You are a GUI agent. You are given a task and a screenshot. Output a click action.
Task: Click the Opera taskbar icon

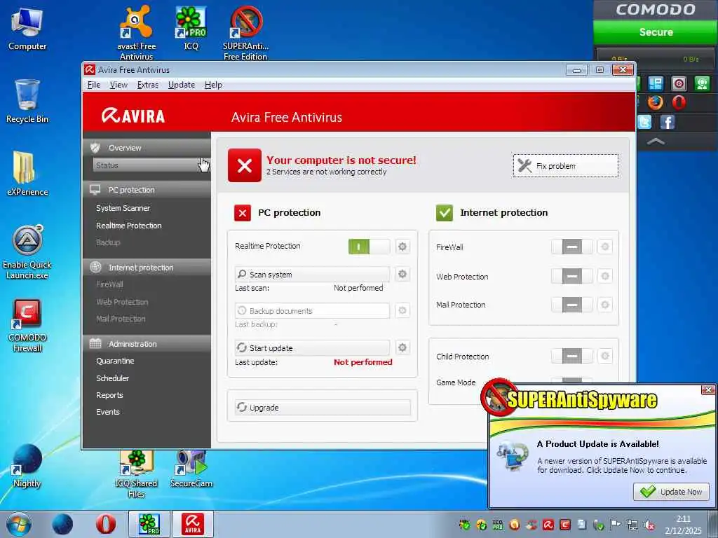tap(105, 524)
